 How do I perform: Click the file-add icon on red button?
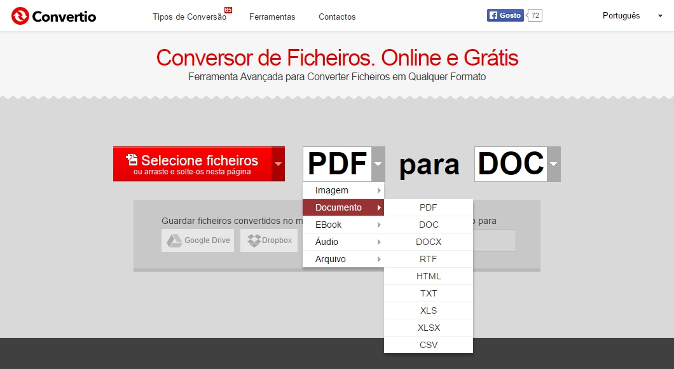(132, 160)
